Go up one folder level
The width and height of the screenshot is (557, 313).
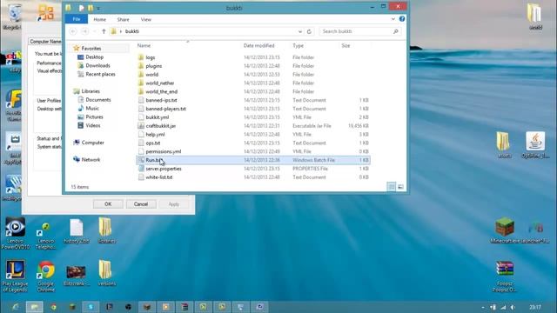click(104, 31)
